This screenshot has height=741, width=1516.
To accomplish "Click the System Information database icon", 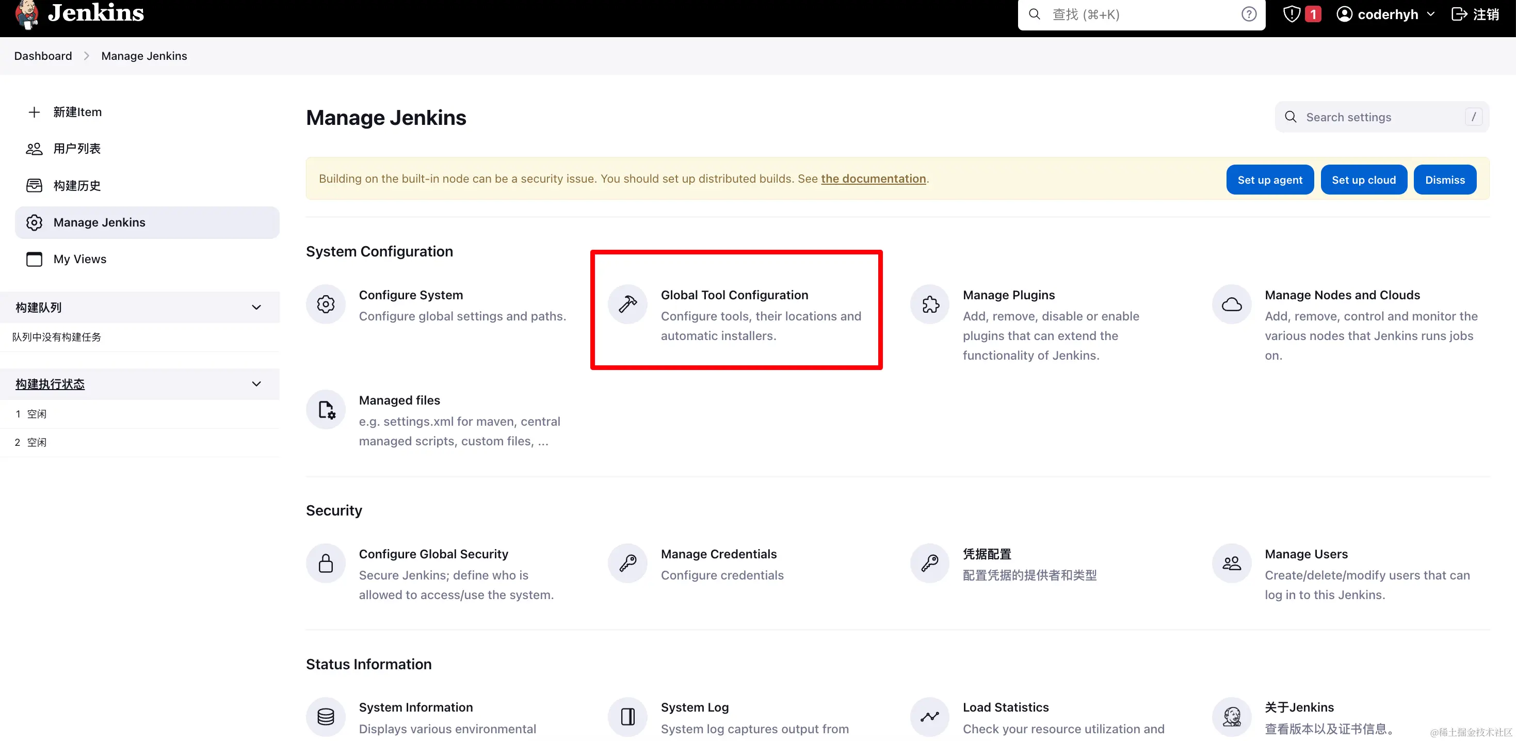I will tap(326, 717).
